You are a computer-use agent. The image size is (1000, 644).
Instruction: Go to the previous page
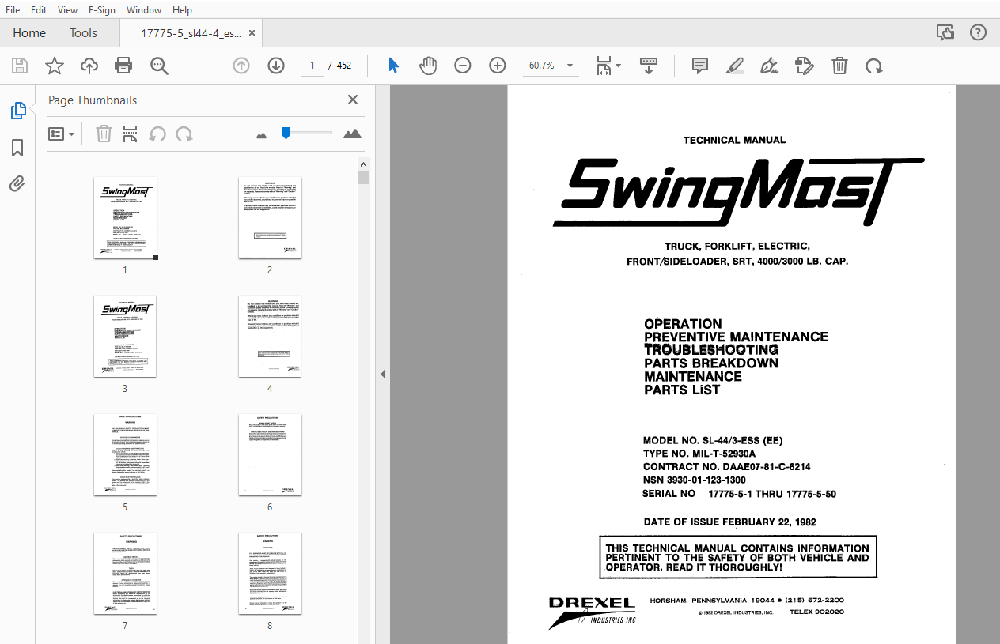[x=241, y=66]
